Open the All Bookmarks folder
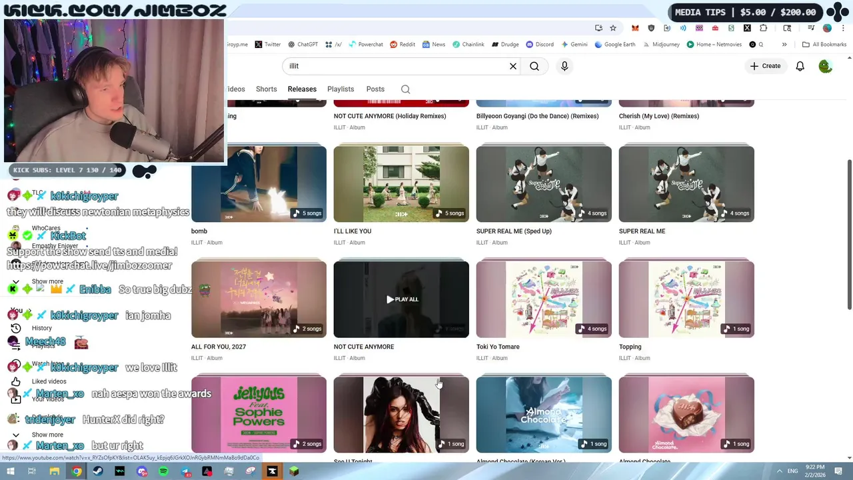Image resolution: width=853 pixels, height=480 pixels. (824, 45)
